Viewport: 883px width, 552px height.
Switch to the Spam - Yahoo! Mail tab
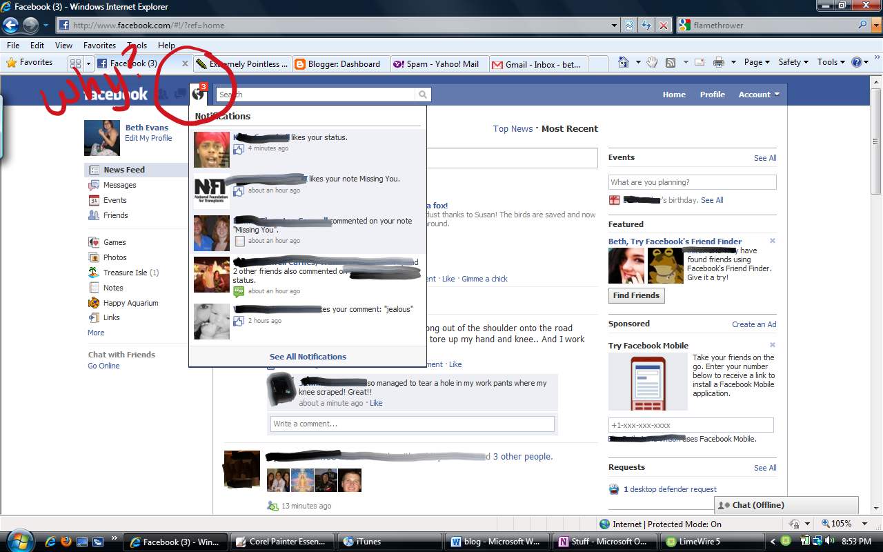pyautogui.click(x=438, y=64)
